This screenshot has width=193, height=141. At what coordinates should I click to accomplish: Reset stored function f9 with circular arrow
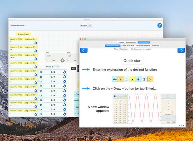point(36,114)
